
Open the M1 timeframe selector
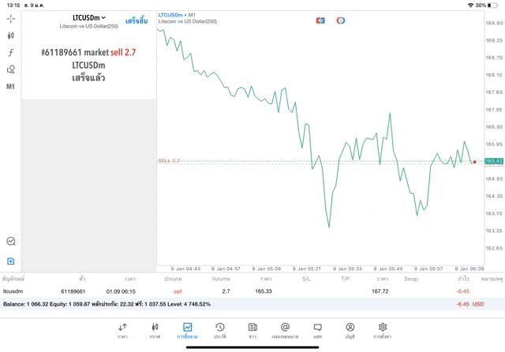[11, 87]
